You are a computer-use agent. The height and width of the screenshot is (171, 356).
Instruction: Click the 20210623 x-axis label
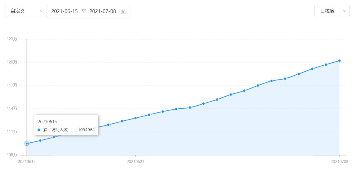135,161
